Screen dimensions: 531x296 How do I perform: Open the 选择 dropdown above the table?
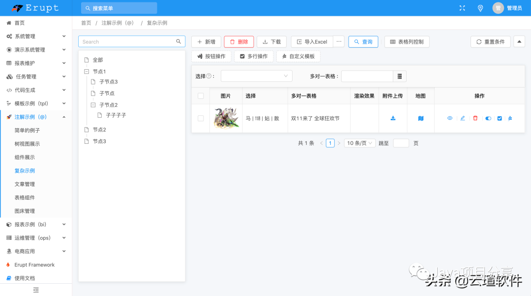tap(256, 76)
